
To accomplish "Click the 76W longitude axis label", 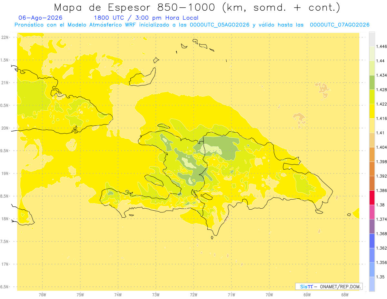I will [42, 295].
